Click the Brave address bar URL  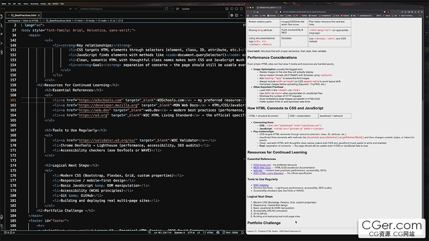coord(305,12)
